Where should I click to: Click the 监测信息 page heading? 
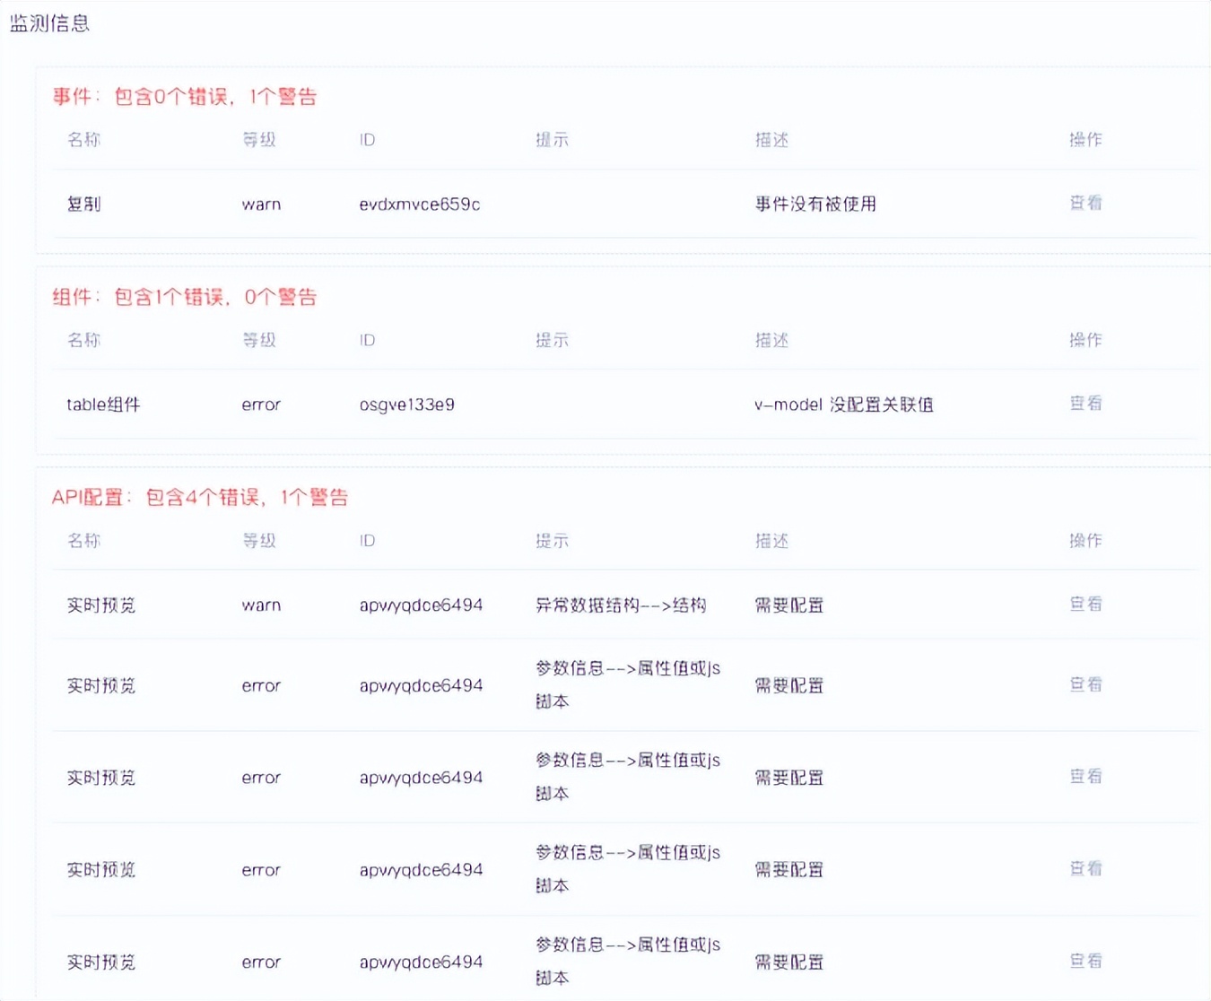coord(49,23)
